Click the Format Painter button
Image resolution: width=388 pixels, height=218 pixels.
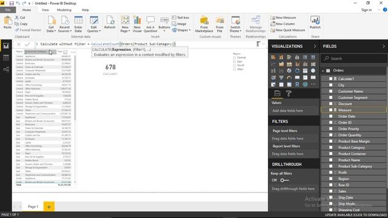pos(28,30)
